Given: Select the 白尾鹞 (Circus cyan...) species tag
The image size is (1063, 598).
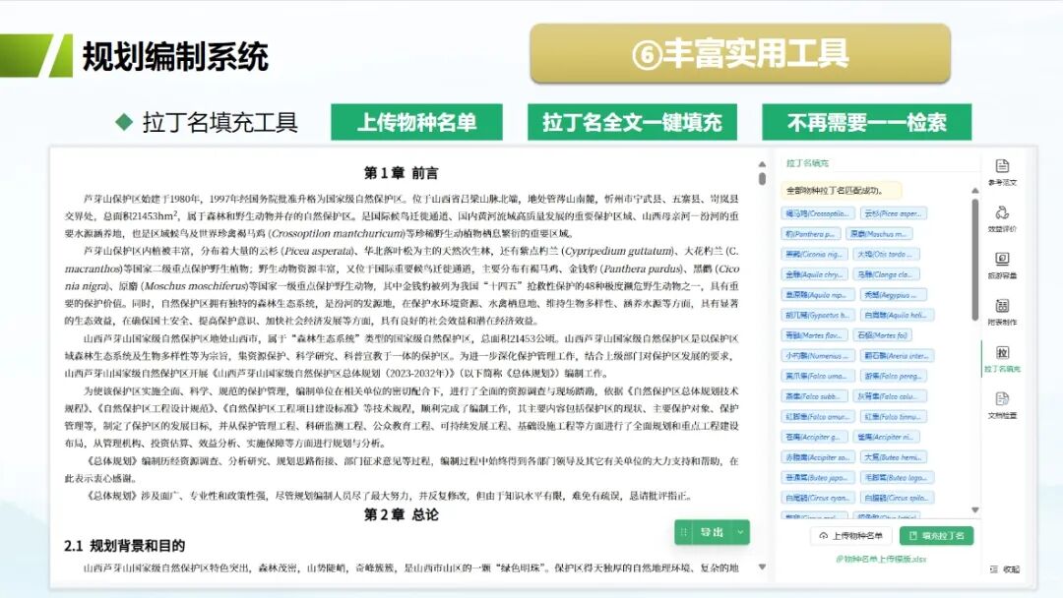Looking at the screenshot, I should point(818,498).
